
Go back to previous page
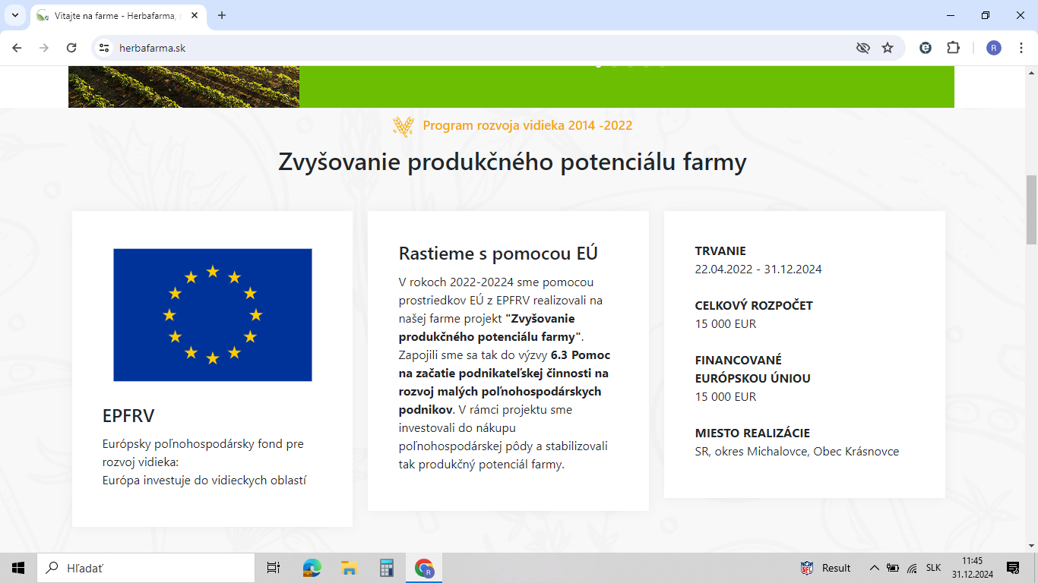(17, 48)
